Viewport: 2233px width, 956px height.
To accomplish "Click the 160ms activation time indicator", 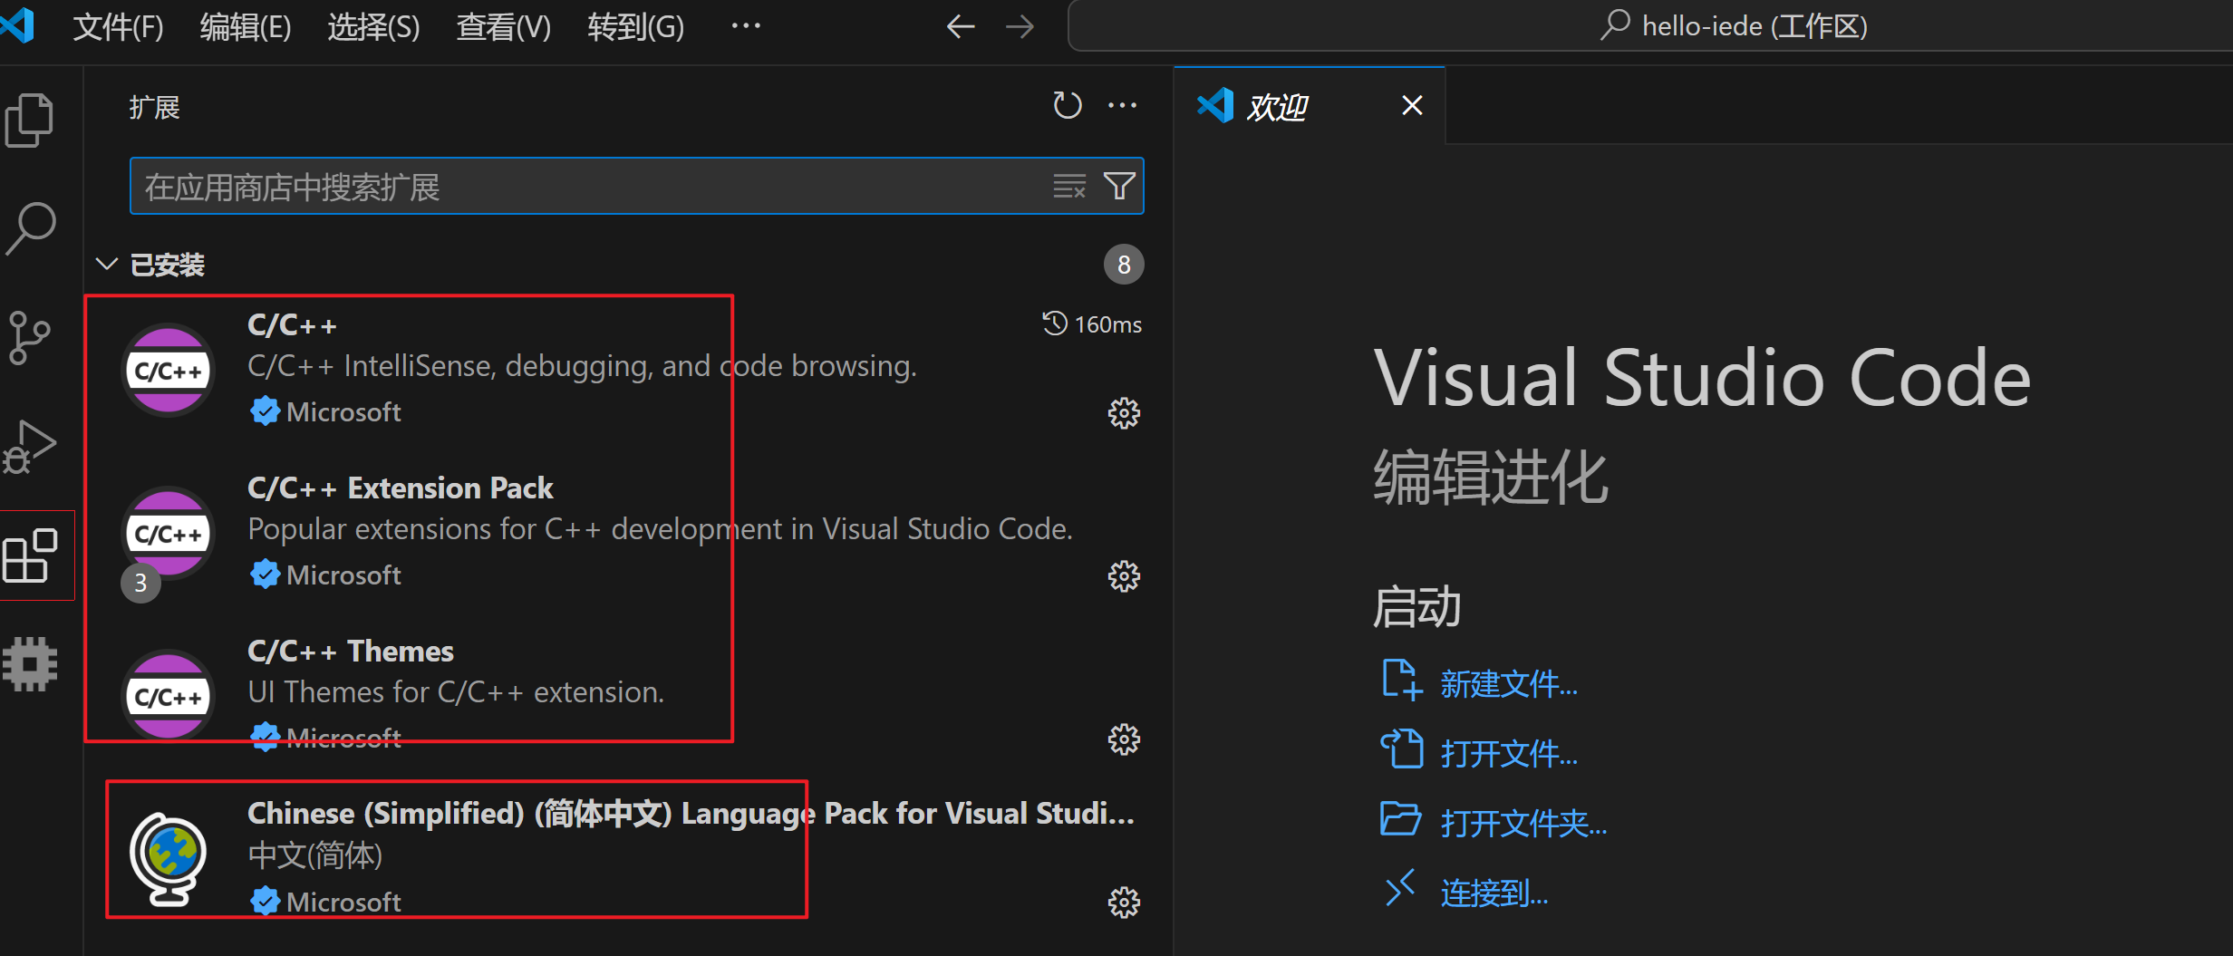I will pos(1092,324).
